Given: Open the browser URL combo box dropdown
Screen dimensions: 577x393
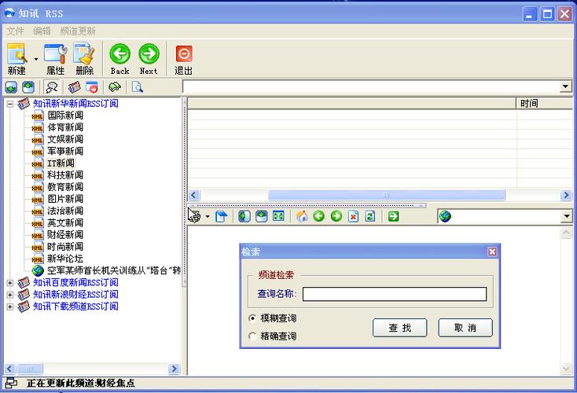Looking at the screenshot, I should pyautogui.click(x=567, y=216).
